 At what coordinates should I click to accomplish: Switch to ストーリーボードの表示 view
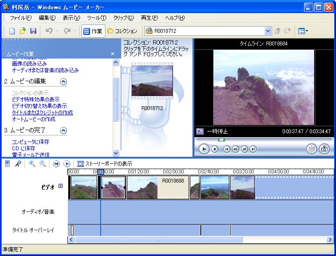105,164
